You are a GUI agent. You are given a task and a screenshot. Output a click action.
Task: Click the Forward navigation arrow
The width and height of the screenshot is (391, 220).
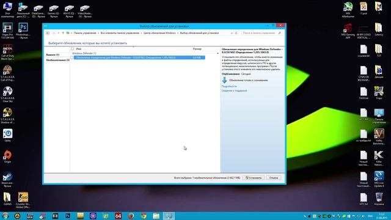tap(53, 33)
